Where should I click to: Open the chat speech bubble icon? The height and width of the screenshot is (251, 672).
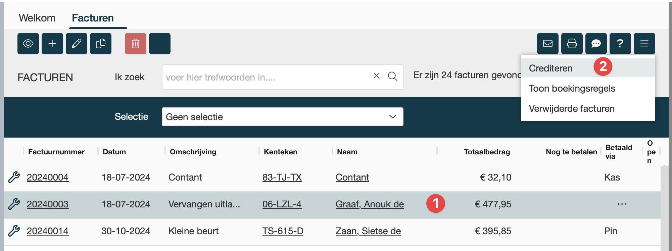point(596,44)
